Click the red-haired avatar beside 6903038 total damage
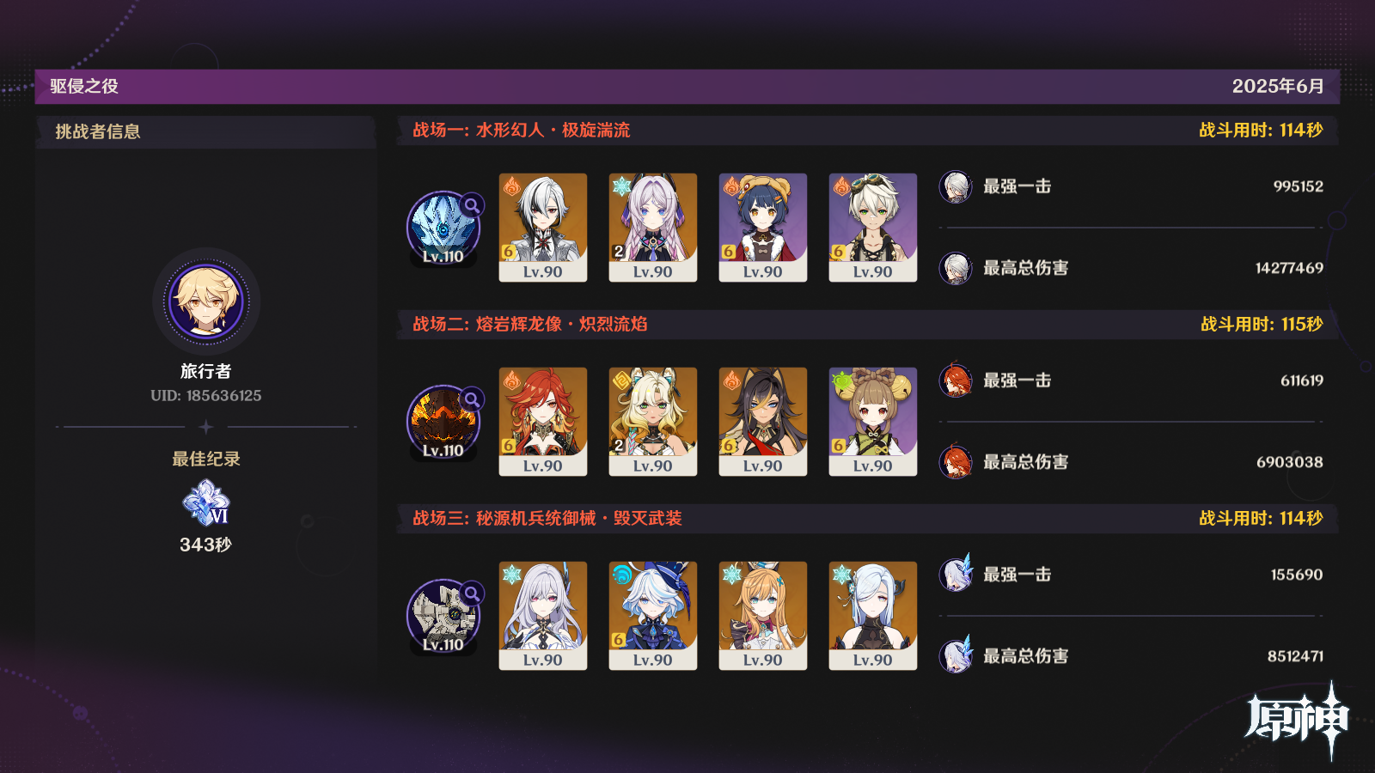Viewport: 1375px width, 773px height. pyautogui.click(x=956, y=462)
